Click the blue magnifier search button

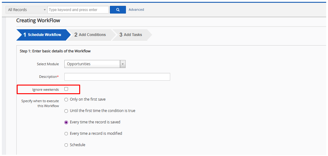pos(118,10)
